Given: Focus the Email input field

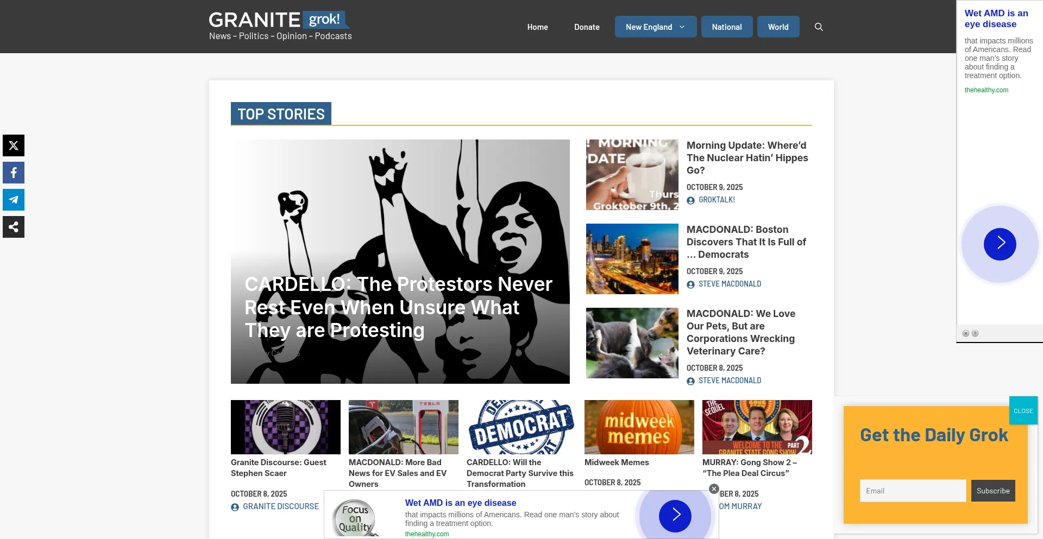Looking at the screenshot, I should click(x=913, y=491).
